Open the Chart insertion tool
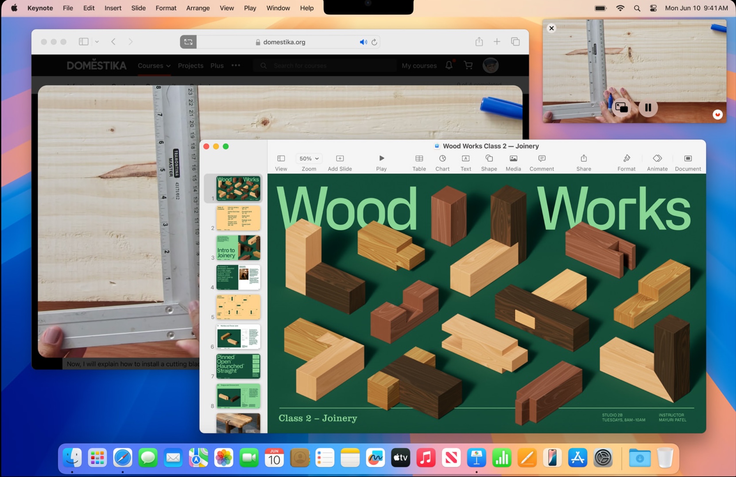Image resolution: width=736 pixels, height=477 pixels. coord(442,162)
